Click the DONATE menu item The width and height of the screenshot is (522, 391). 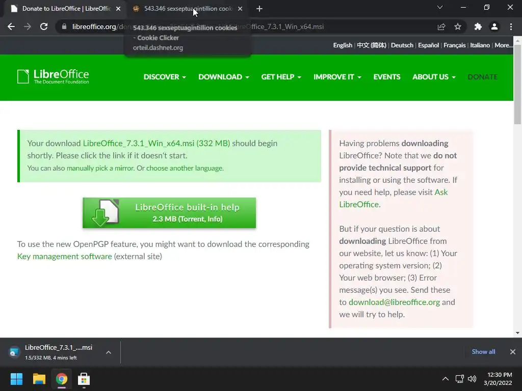(483, 77)
